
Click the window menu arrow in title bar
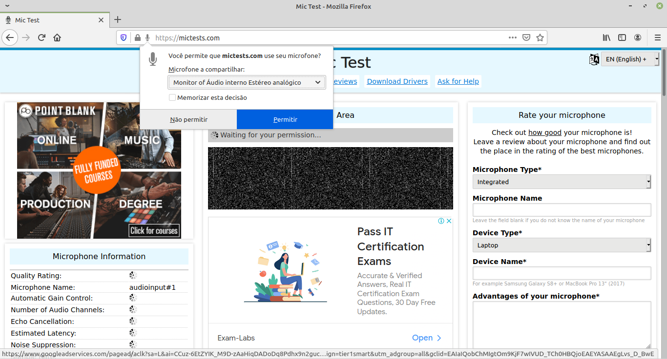pyautogui.click(x=6, y=6)
